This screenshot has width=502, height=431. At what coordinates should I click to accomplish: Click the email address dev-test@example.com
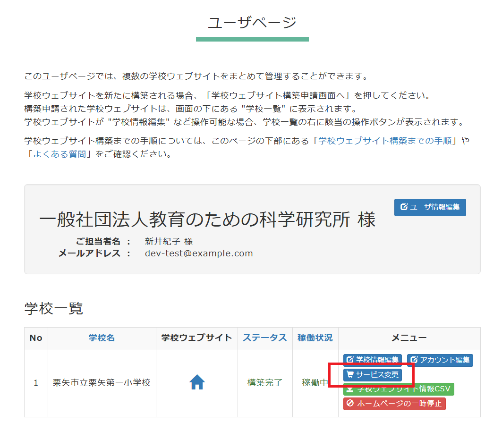click(199, 254)
